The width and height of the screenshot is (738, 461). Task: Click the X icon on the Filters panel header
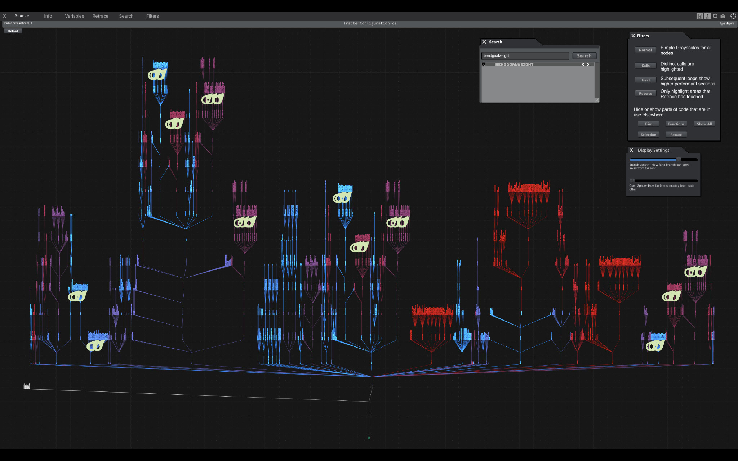point(633,36)
